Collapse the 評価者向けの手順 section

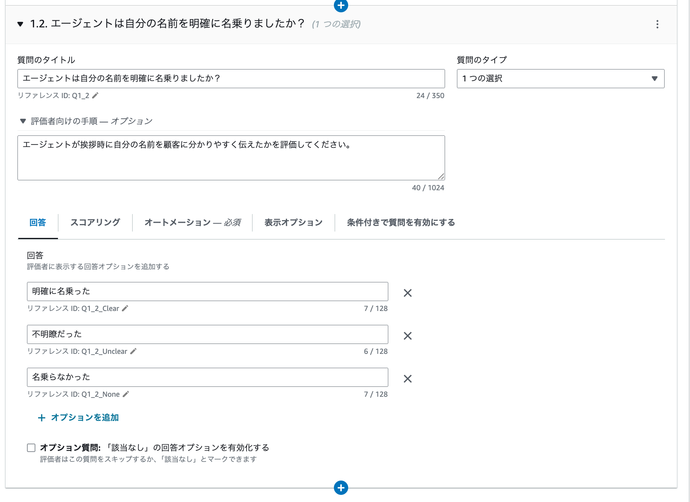coord(23,121)
